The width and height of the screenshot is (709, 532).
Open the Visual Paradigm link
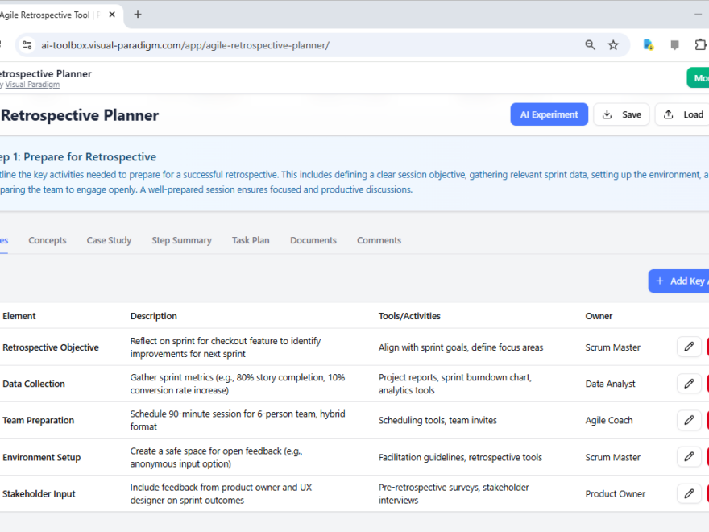coord(32,84)
